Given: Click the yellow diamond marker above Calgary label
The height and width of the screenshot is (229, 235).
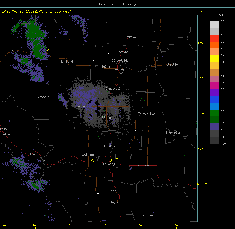Looking at the screenshot, I should pyautogui.click(x=110, y=160).
